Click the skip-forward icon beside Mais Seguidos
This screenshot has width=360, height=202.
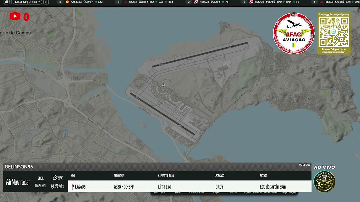click(x=46, y=2)
